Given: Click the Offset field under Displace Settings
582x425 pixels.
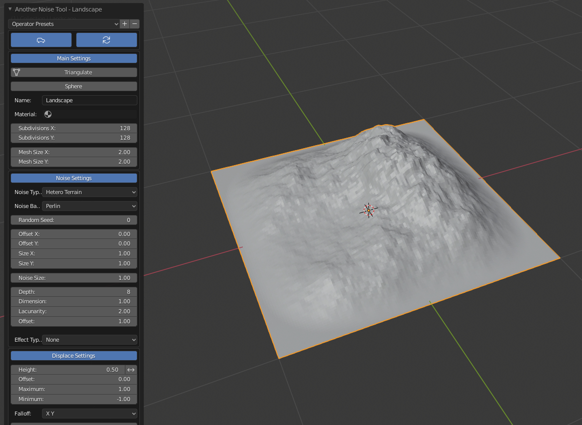Looking at the screenshot, I should point(74,380).
